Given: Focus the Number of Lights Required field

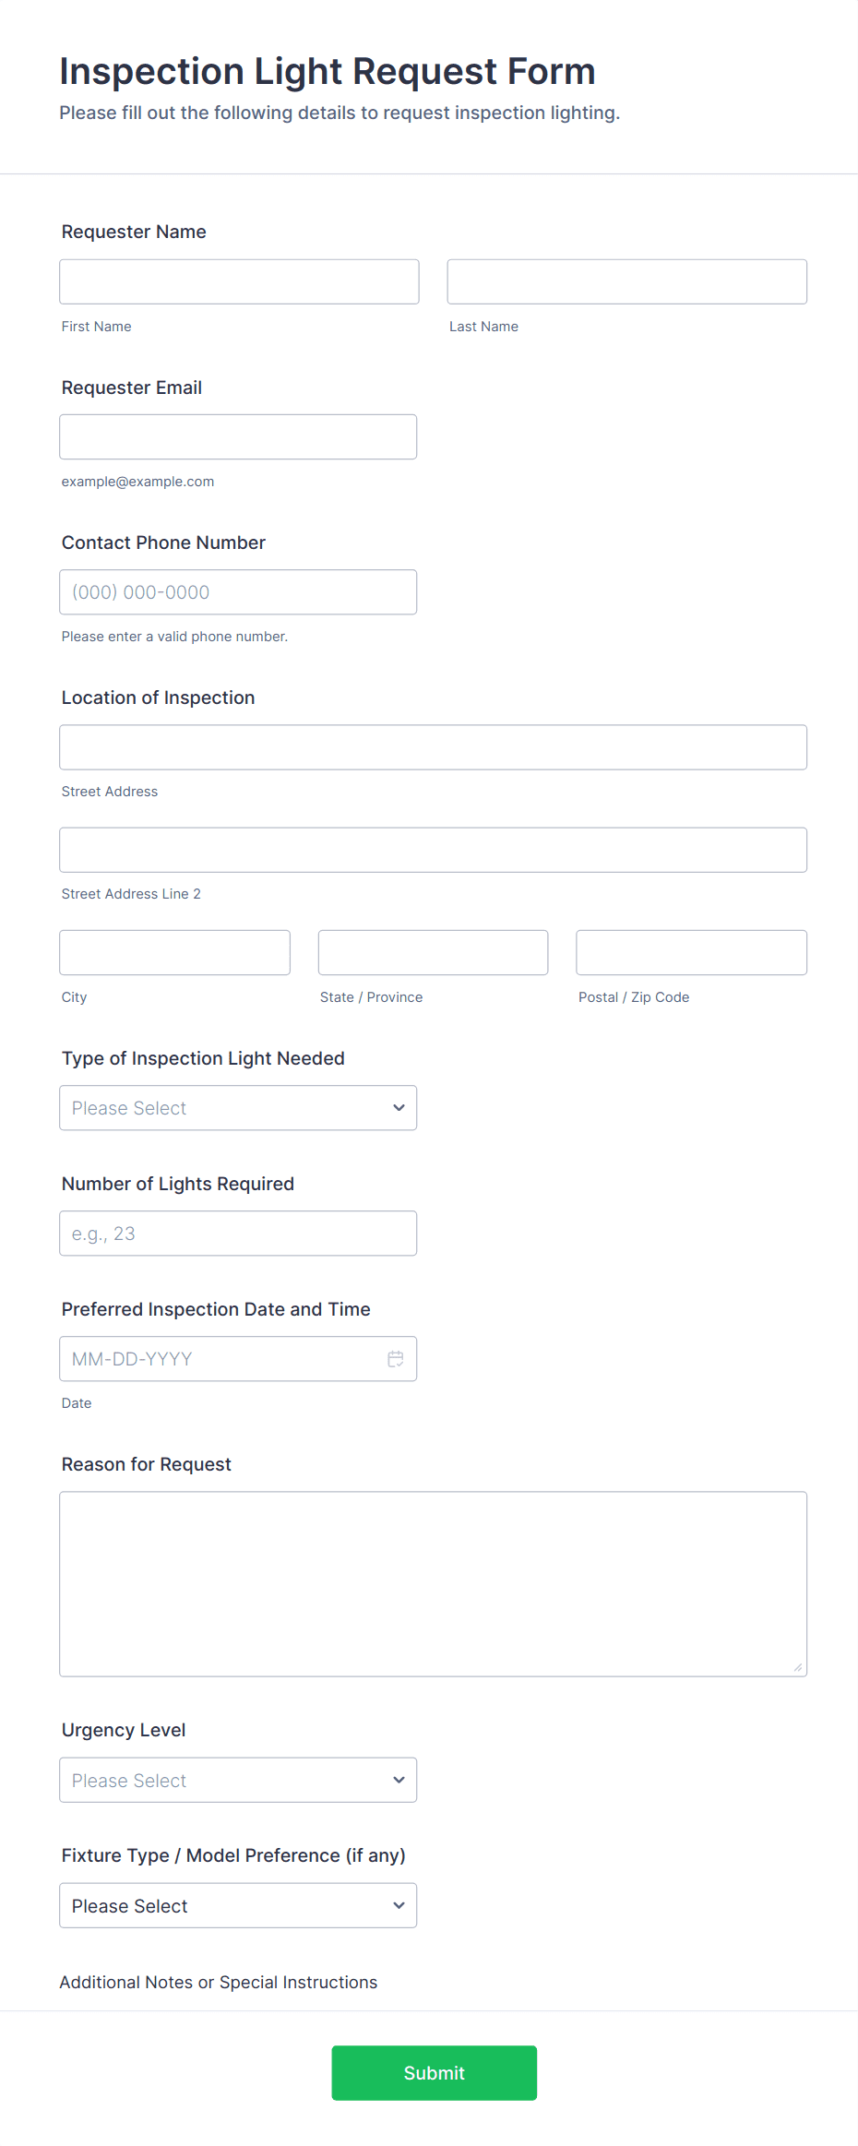Looking at the screenshot, I should tap(237, 1234).
